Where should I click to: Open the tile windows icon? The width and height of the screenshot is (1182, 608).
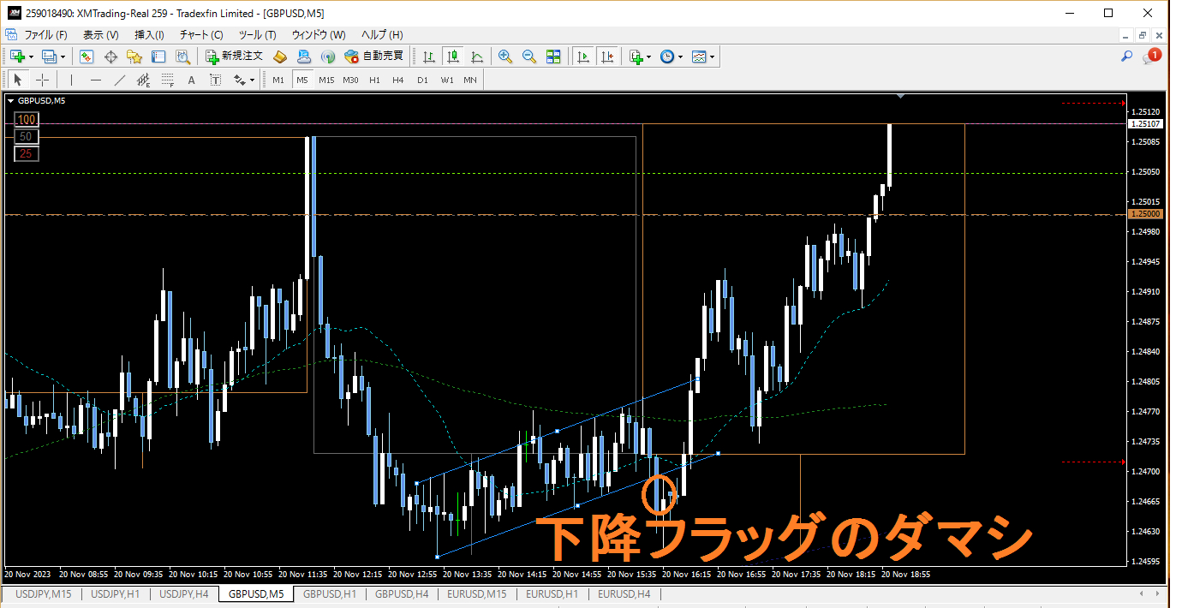coord(553,57)
